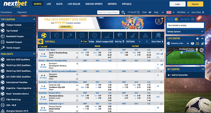Image resolution: width=211 pixels, height=113 pixels.
Task: Click the Sort by trophy icon
Action: [x=123, y=42]
